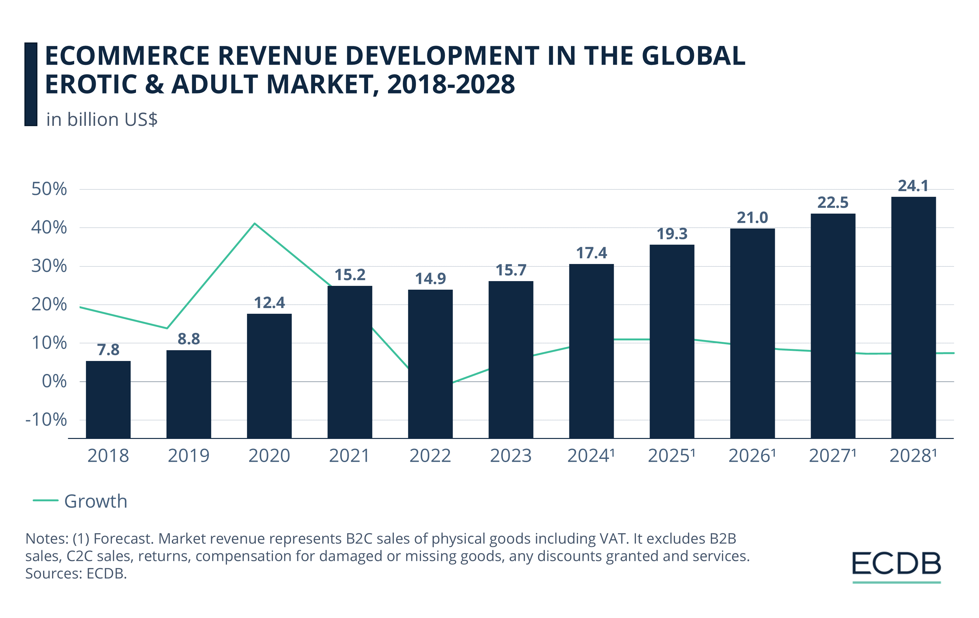Click the 0% axis tick label
Screen dimensions: 979x618
[x=54, y=382]
